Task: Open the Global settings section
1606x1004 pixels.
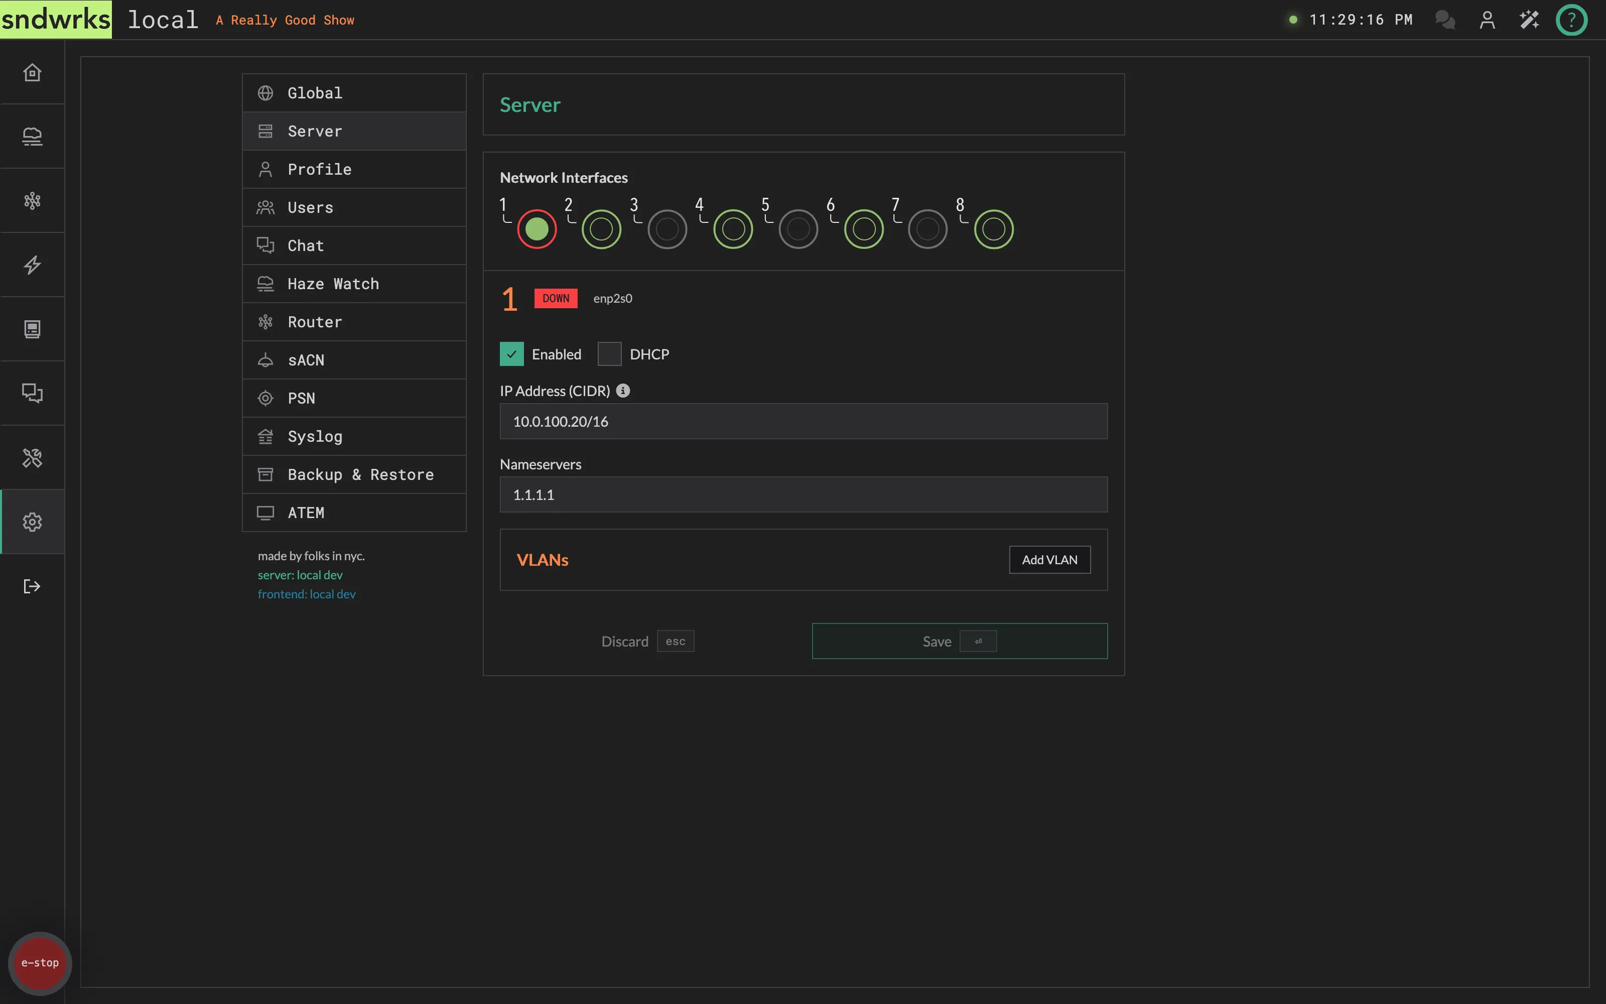Action: [x=354, y=93]
